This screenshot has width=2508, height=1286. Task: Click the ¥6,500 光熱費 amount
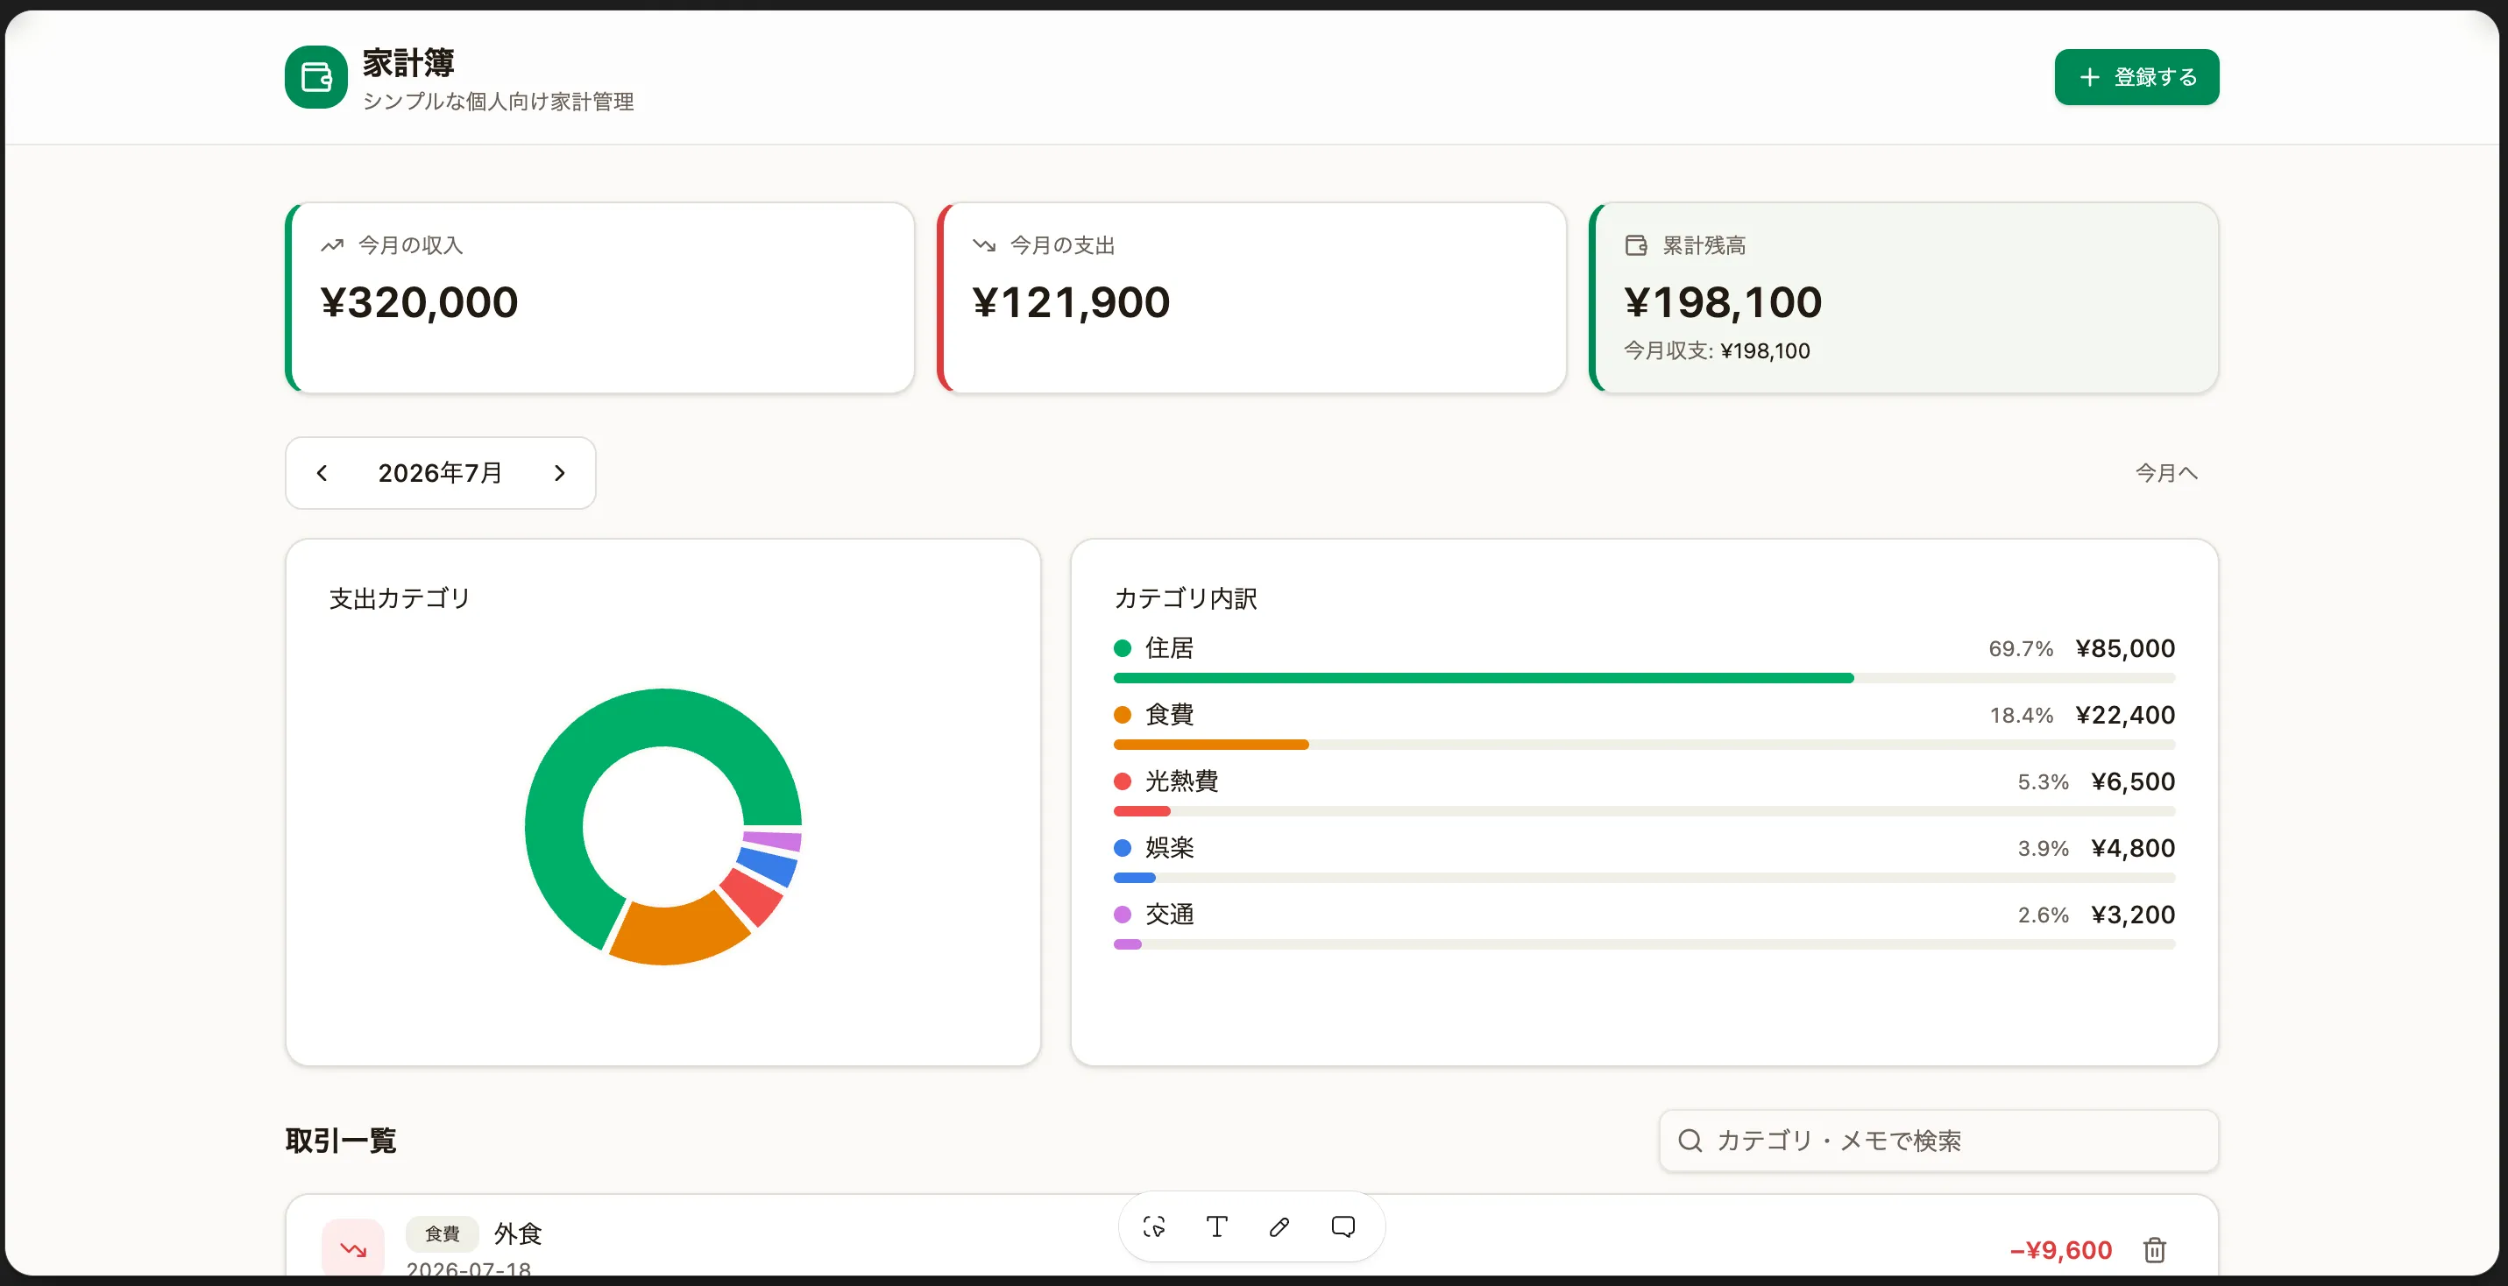[2132, 781]
